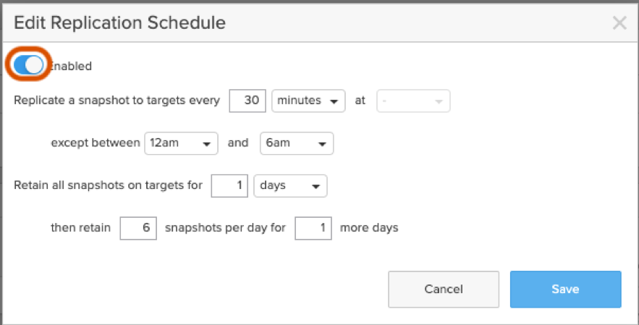Click the 'more days' number field
Viewport: 639px width, 325px height.
(313, 228)
